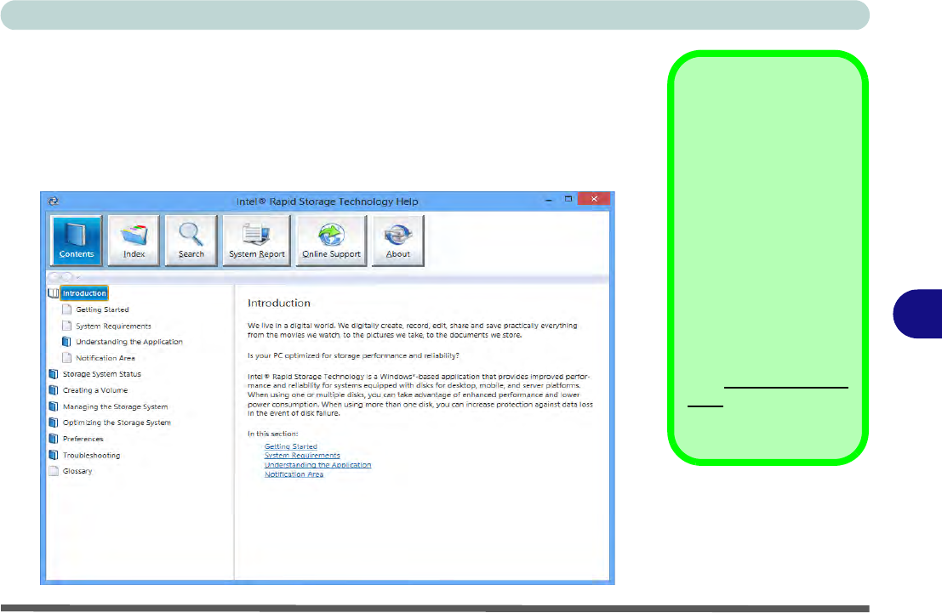Image resolution: width=942 pixels, height=613 pixels.
Task: Select Understanding the Application tree item
Action: tap(129, 342)
